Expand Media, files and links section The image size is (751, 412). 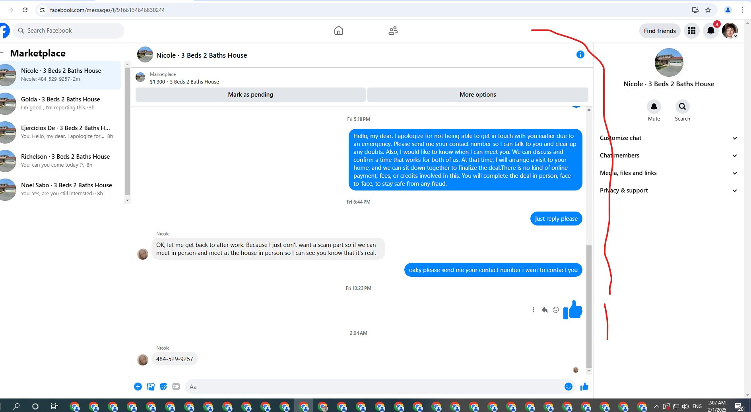point(669,173)
